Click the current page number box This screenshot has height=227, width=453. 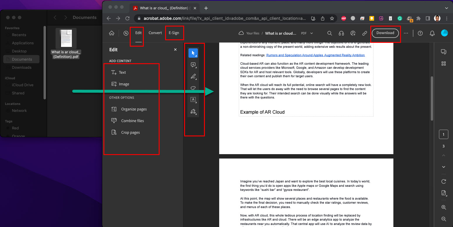coord(444,134)
